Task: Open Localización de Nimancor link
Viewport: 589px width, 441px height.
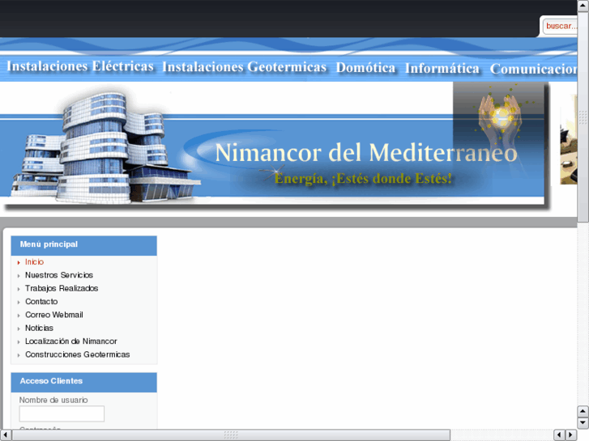Action: 71,341
